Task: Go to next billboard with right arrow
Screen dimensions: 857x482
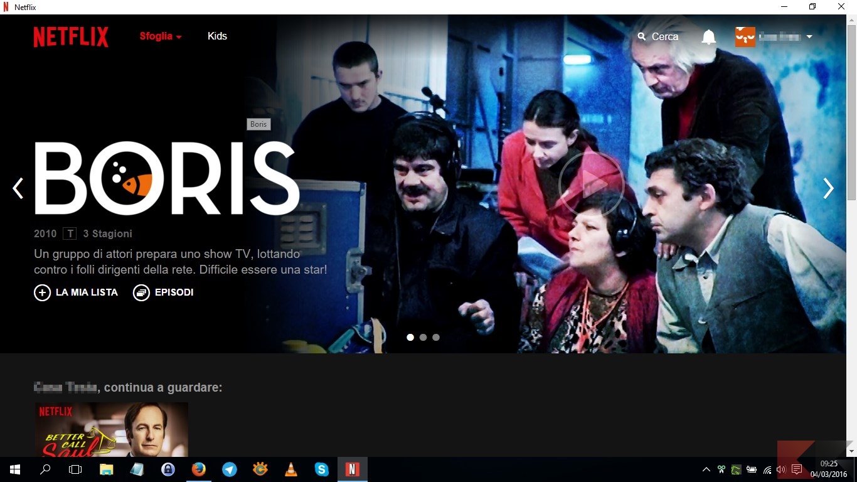Action: pyautogui.click(x=829, y=188)
